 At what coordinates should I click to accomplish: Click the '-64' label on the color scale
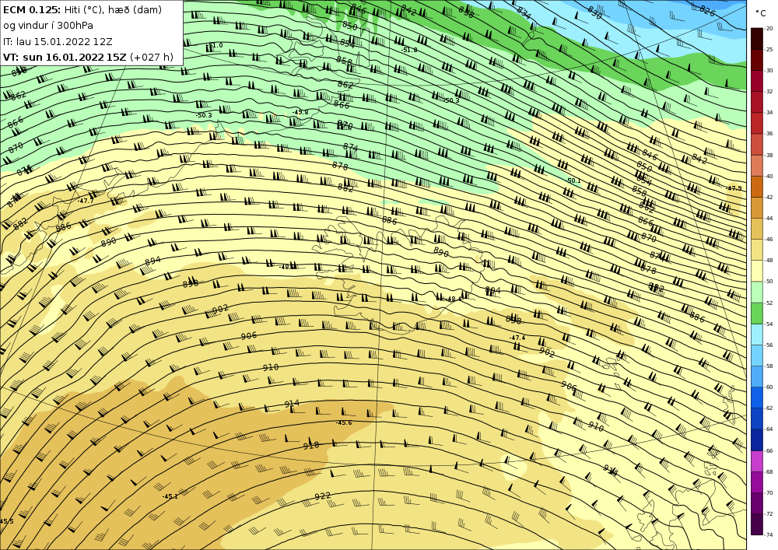[769, 429]
